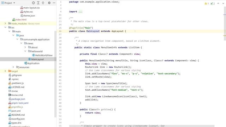Screen dimensions: 226x127
Task: Hide the Project tool window
Action: click(54, 3)
